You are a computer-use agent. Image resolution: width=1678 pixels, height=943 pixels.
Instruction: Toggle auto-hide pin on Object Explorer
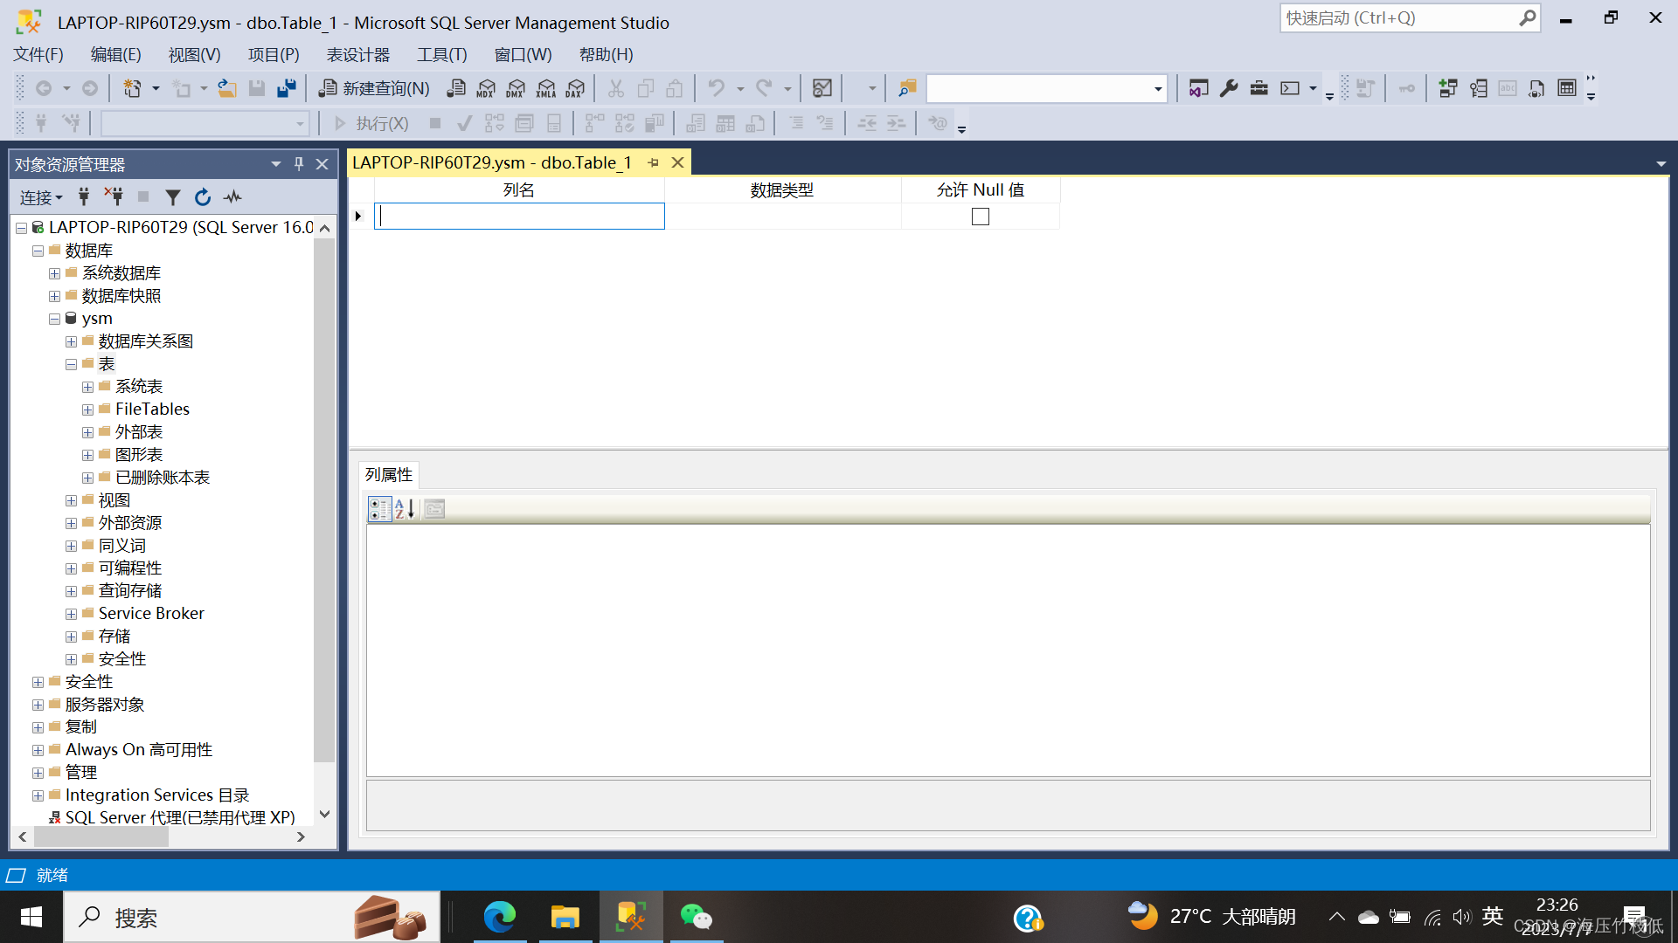[299, 164]
